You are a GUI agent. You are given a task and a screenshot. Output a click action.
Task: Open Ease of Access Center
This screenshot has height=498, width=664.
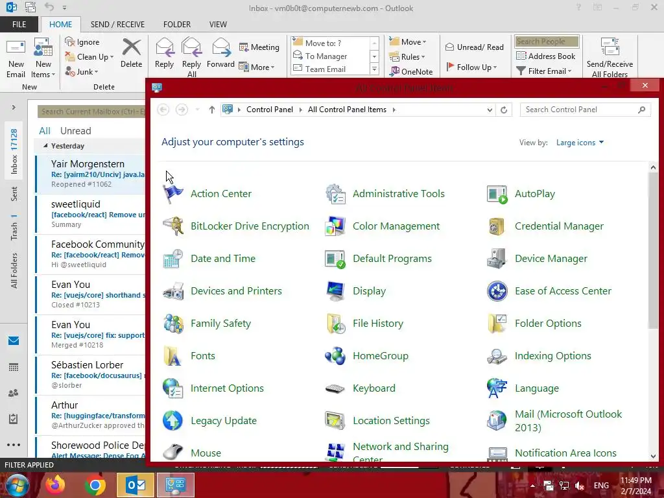tap(549, 291)
